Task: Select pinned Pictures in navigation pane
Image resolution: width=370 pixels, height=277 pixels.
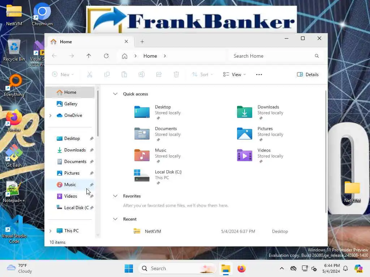Action: pyautogui.click(x=70, y=173)
